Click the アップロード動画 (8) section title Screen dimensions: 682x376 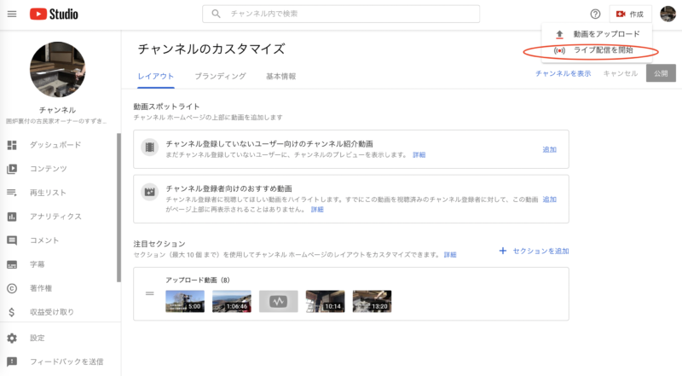(x=198, y=281)
